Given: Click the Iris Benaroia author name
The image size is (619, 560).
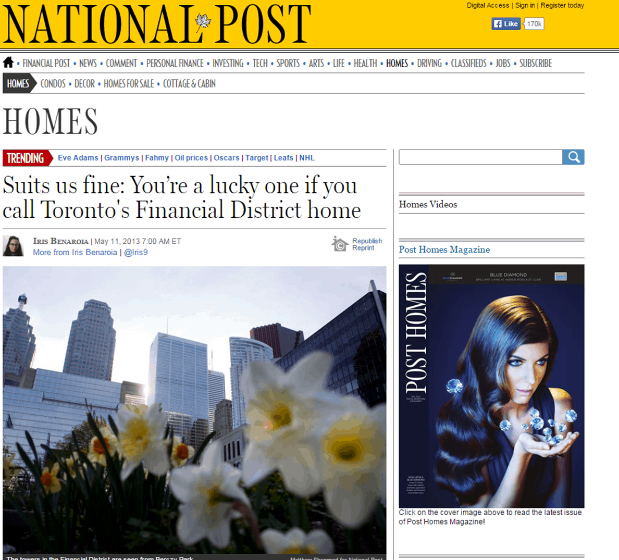Looking at the screenshot, I should [61, 241].
